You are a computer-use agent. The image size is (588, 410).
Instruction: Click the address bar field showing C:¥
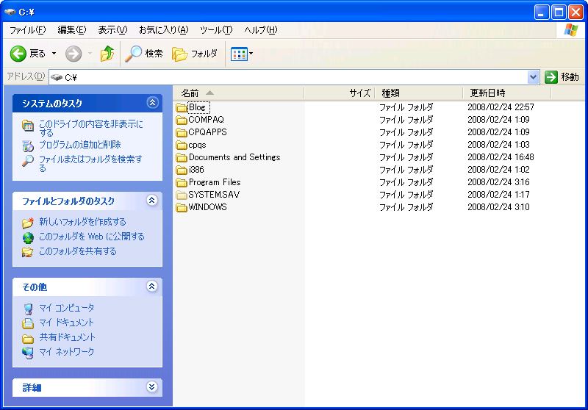pyautogui.click(x=288, y=77)
